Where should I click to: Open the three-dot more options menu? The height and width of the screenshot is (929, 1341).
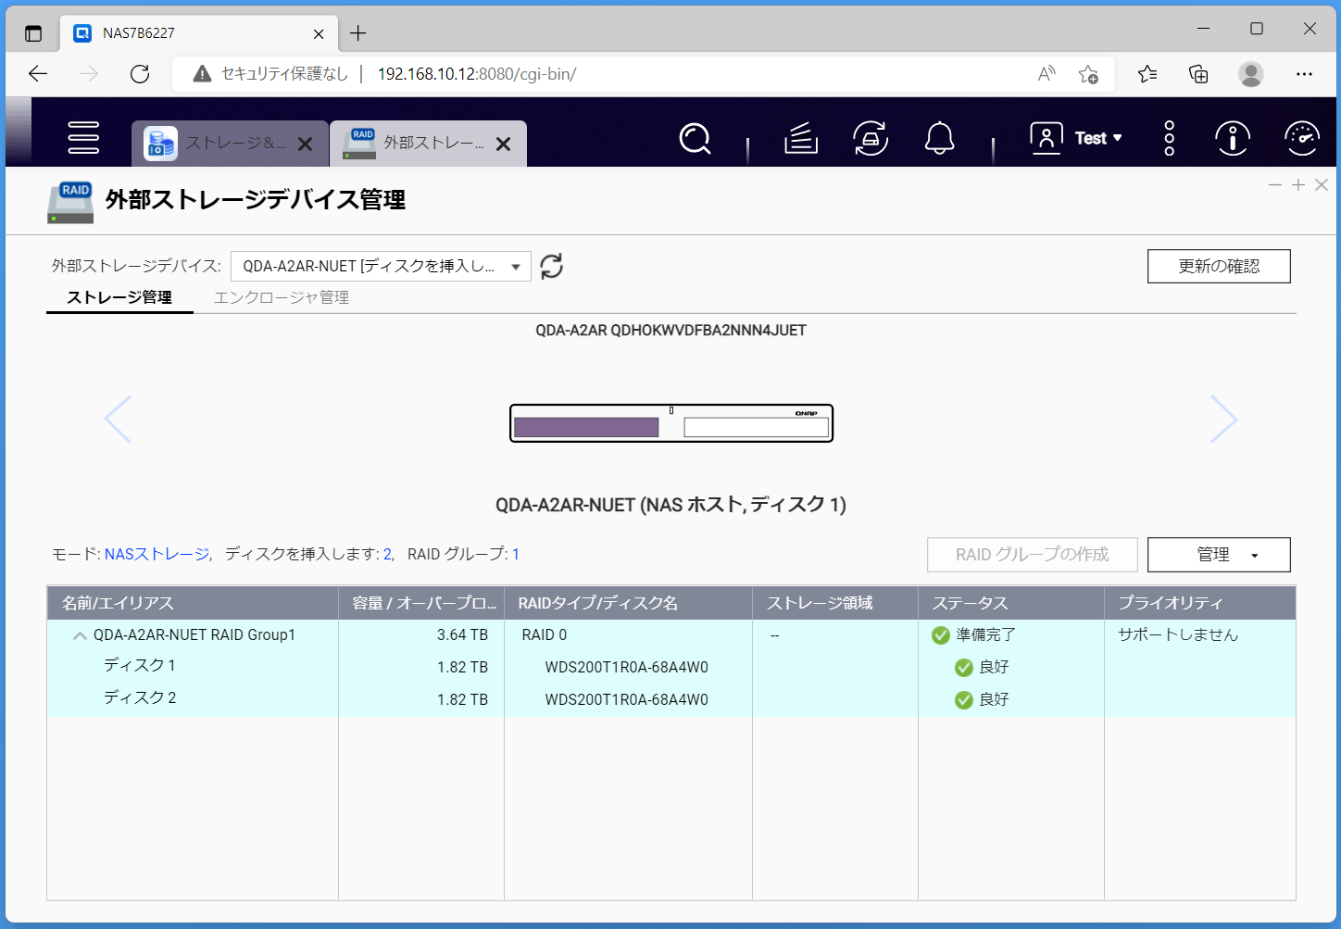tap(1169, 138)
